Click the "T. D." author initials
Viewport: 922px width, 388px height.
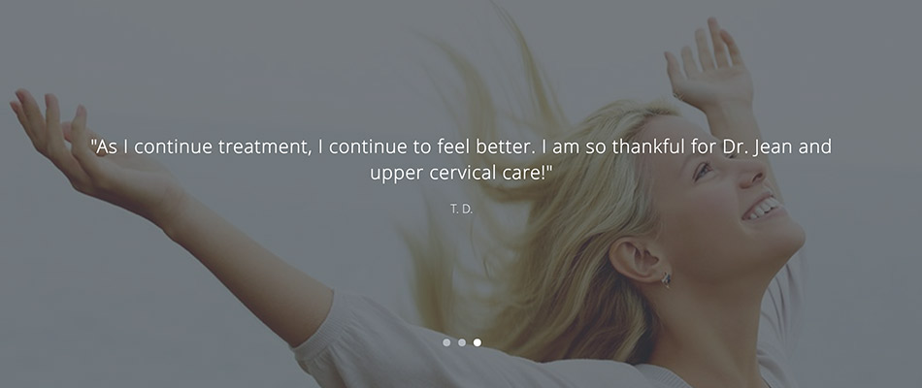pyautogui.click(x=462, y=209)
